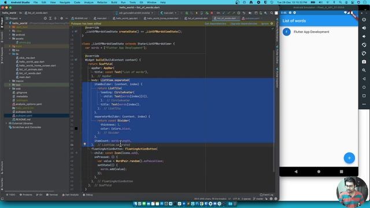Click the emulator power button
The width and height of the screenshot is (370, 208).
[364, 20]
